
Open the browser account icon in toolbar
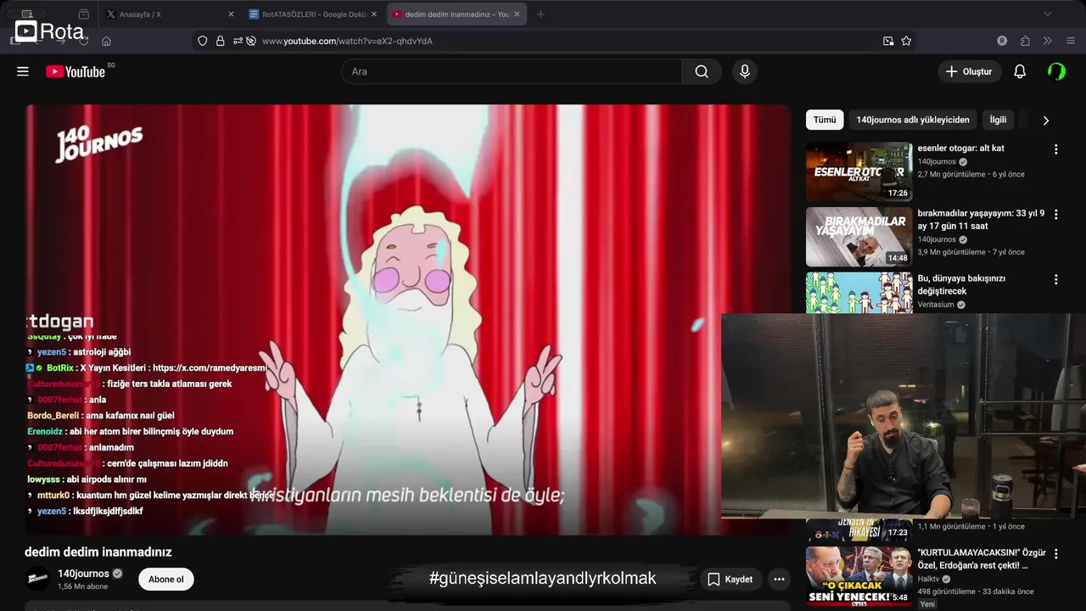tap(1002, 41)
